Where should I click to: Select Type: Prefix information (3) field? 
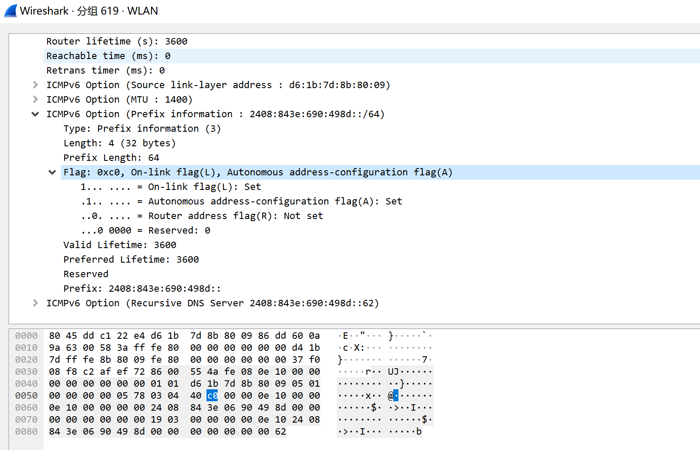pyautogui.click(x=142, y=129)
